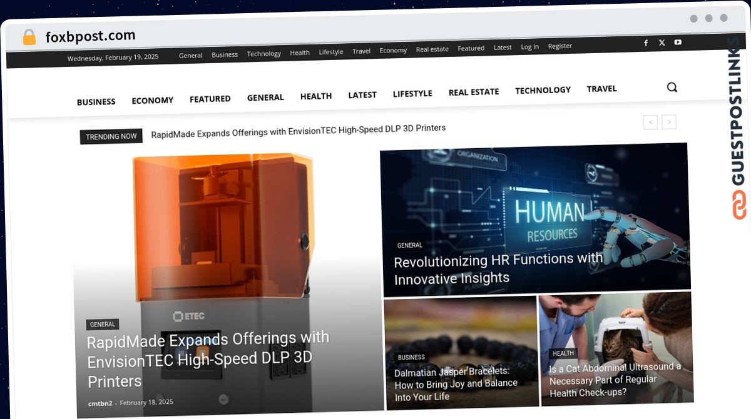Click the BUSINESS tag on the bracelets article
This screenshot has width=751, height=419.
click(411, 357)
